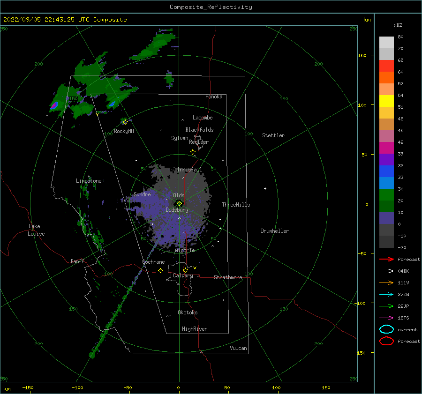422x394 pixels.
Task: Click the Vulcan label
Action: pos(239,348)
